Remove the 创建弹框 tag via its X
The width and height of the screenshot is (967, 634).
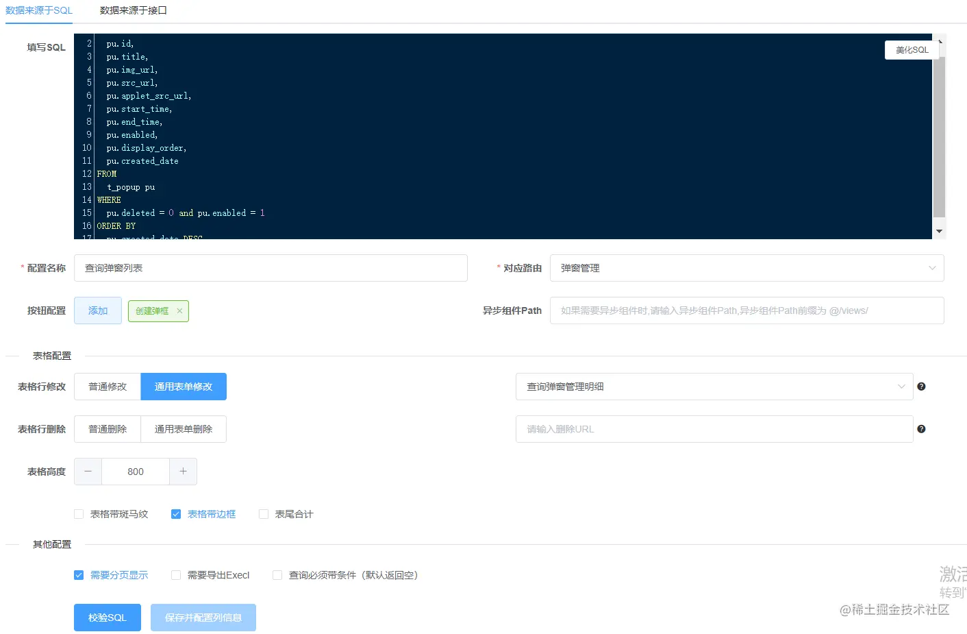click(x=179, y=311)
